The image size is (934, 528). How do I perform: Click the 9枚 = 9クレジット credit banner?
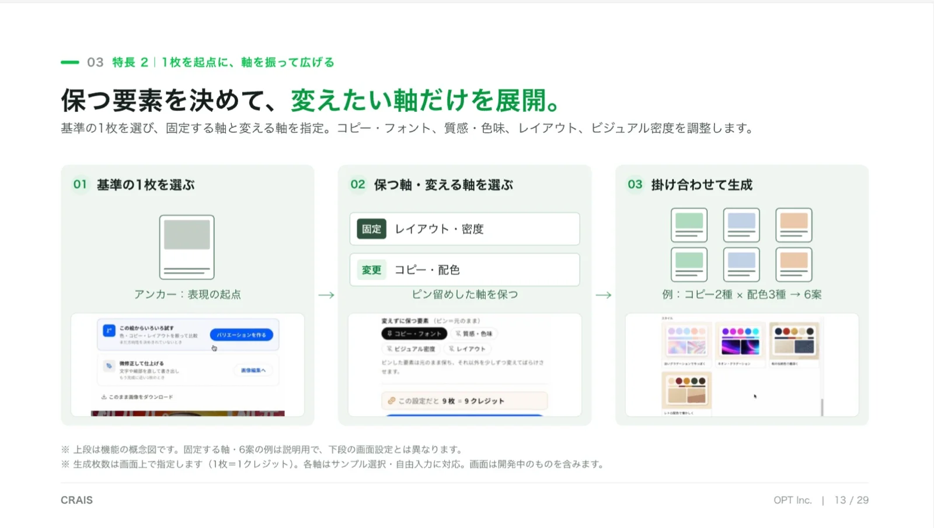point(465,401)
